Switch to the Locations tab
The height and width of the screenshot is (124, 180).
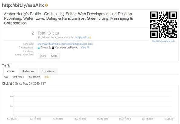(48, 71)
